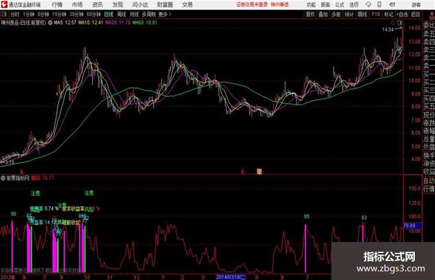Click the event marker icon near April 2014

[x=259, y=171]
